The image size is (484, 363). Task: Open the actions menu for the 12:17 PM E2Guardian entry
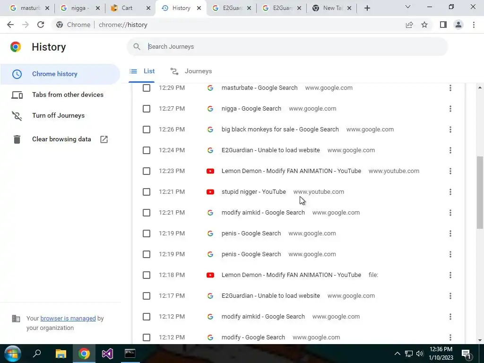(x=450, y=296)
